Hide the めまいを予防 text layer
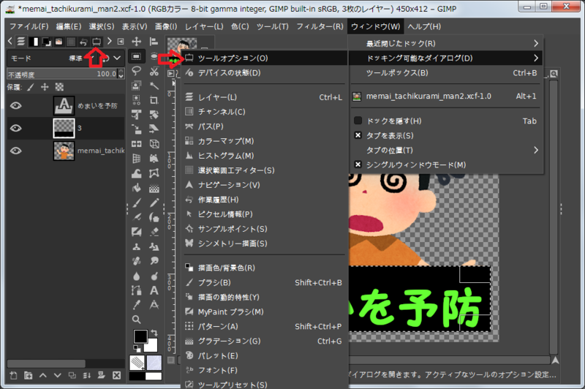 [x=15, y=105]
